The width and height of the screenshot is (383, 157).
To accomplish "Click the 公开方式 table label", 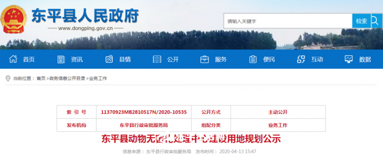I will (x=211, y=112).
